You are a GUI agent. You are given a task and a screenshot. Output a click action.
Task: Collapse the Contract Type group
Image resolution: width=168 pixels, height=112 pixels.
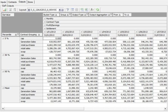(45, 22)
